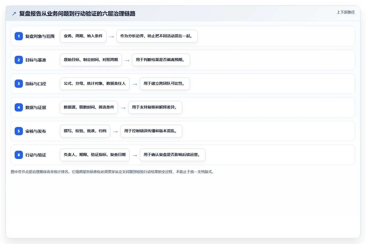
Task: Select the 指标与口径 row label
Action: click(36, 84)
